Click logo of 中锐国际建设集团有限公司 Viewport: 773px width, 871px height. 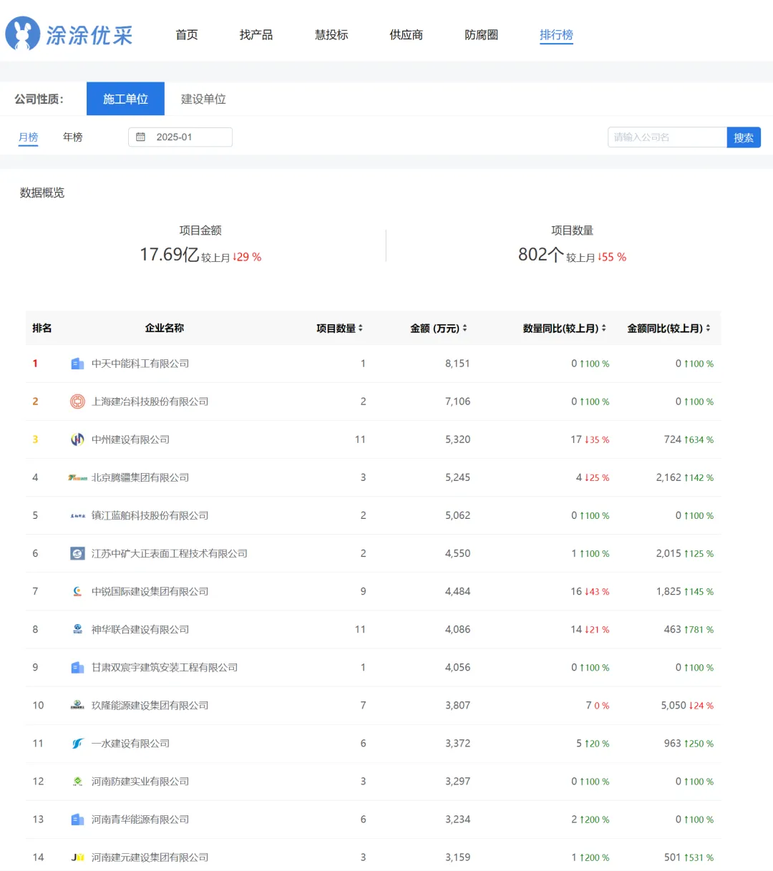coord(77,591)
